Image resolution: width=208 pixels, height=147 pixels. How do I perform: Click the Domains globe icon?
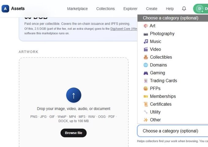pos(146,65)
